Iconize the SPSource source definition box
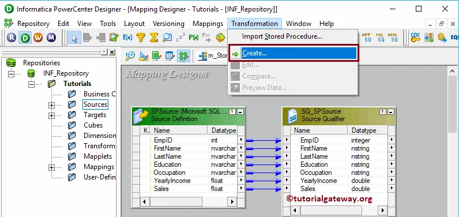 pos(240,111)
